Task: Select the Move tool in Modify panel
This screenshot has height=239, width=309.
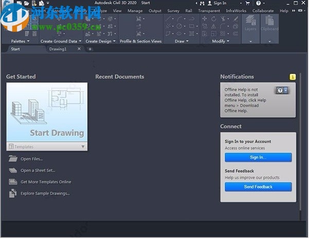Action: 205,19
